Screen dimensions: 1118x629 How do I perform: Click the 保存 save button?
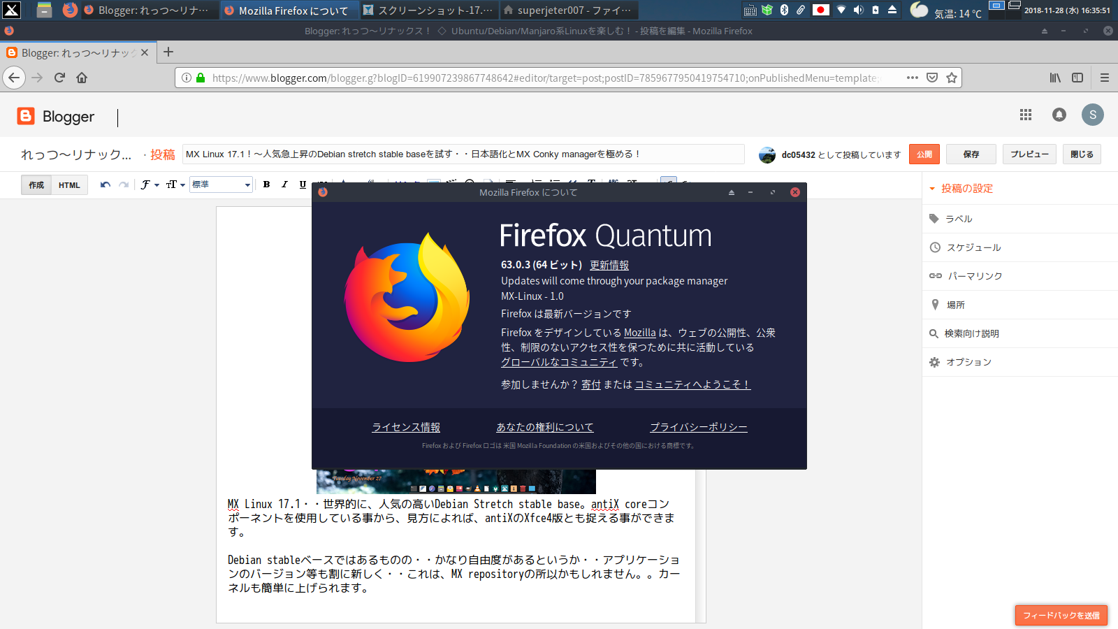(x=971, y=154)
